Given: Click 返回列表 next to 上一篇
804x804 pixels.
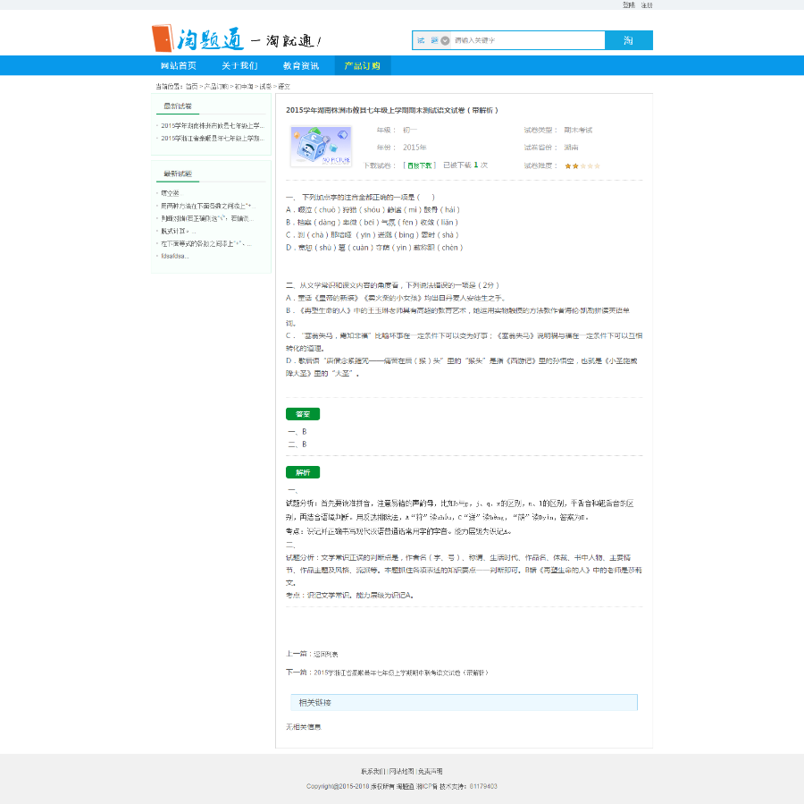Looking at the screenshot, I should click(326, 655).
